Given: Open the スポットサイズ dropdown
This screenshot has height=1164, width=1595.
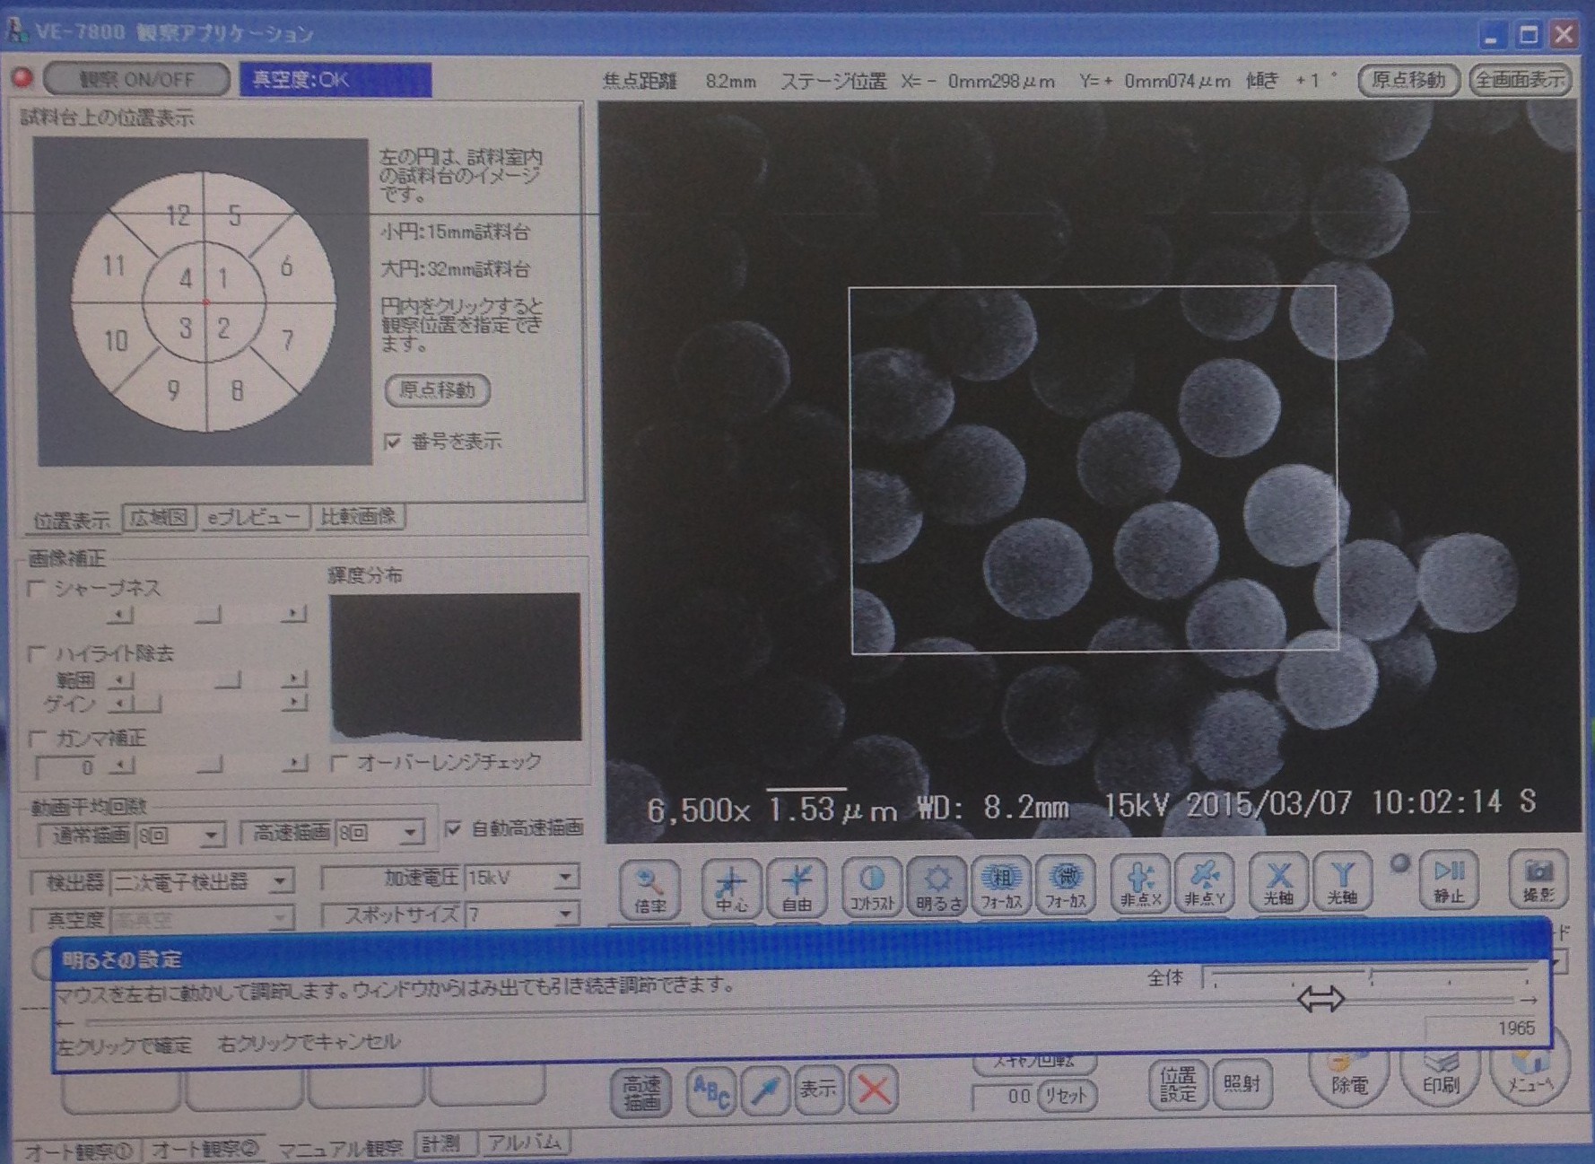Looking at the screenshot, I should [x=565, y=915].
